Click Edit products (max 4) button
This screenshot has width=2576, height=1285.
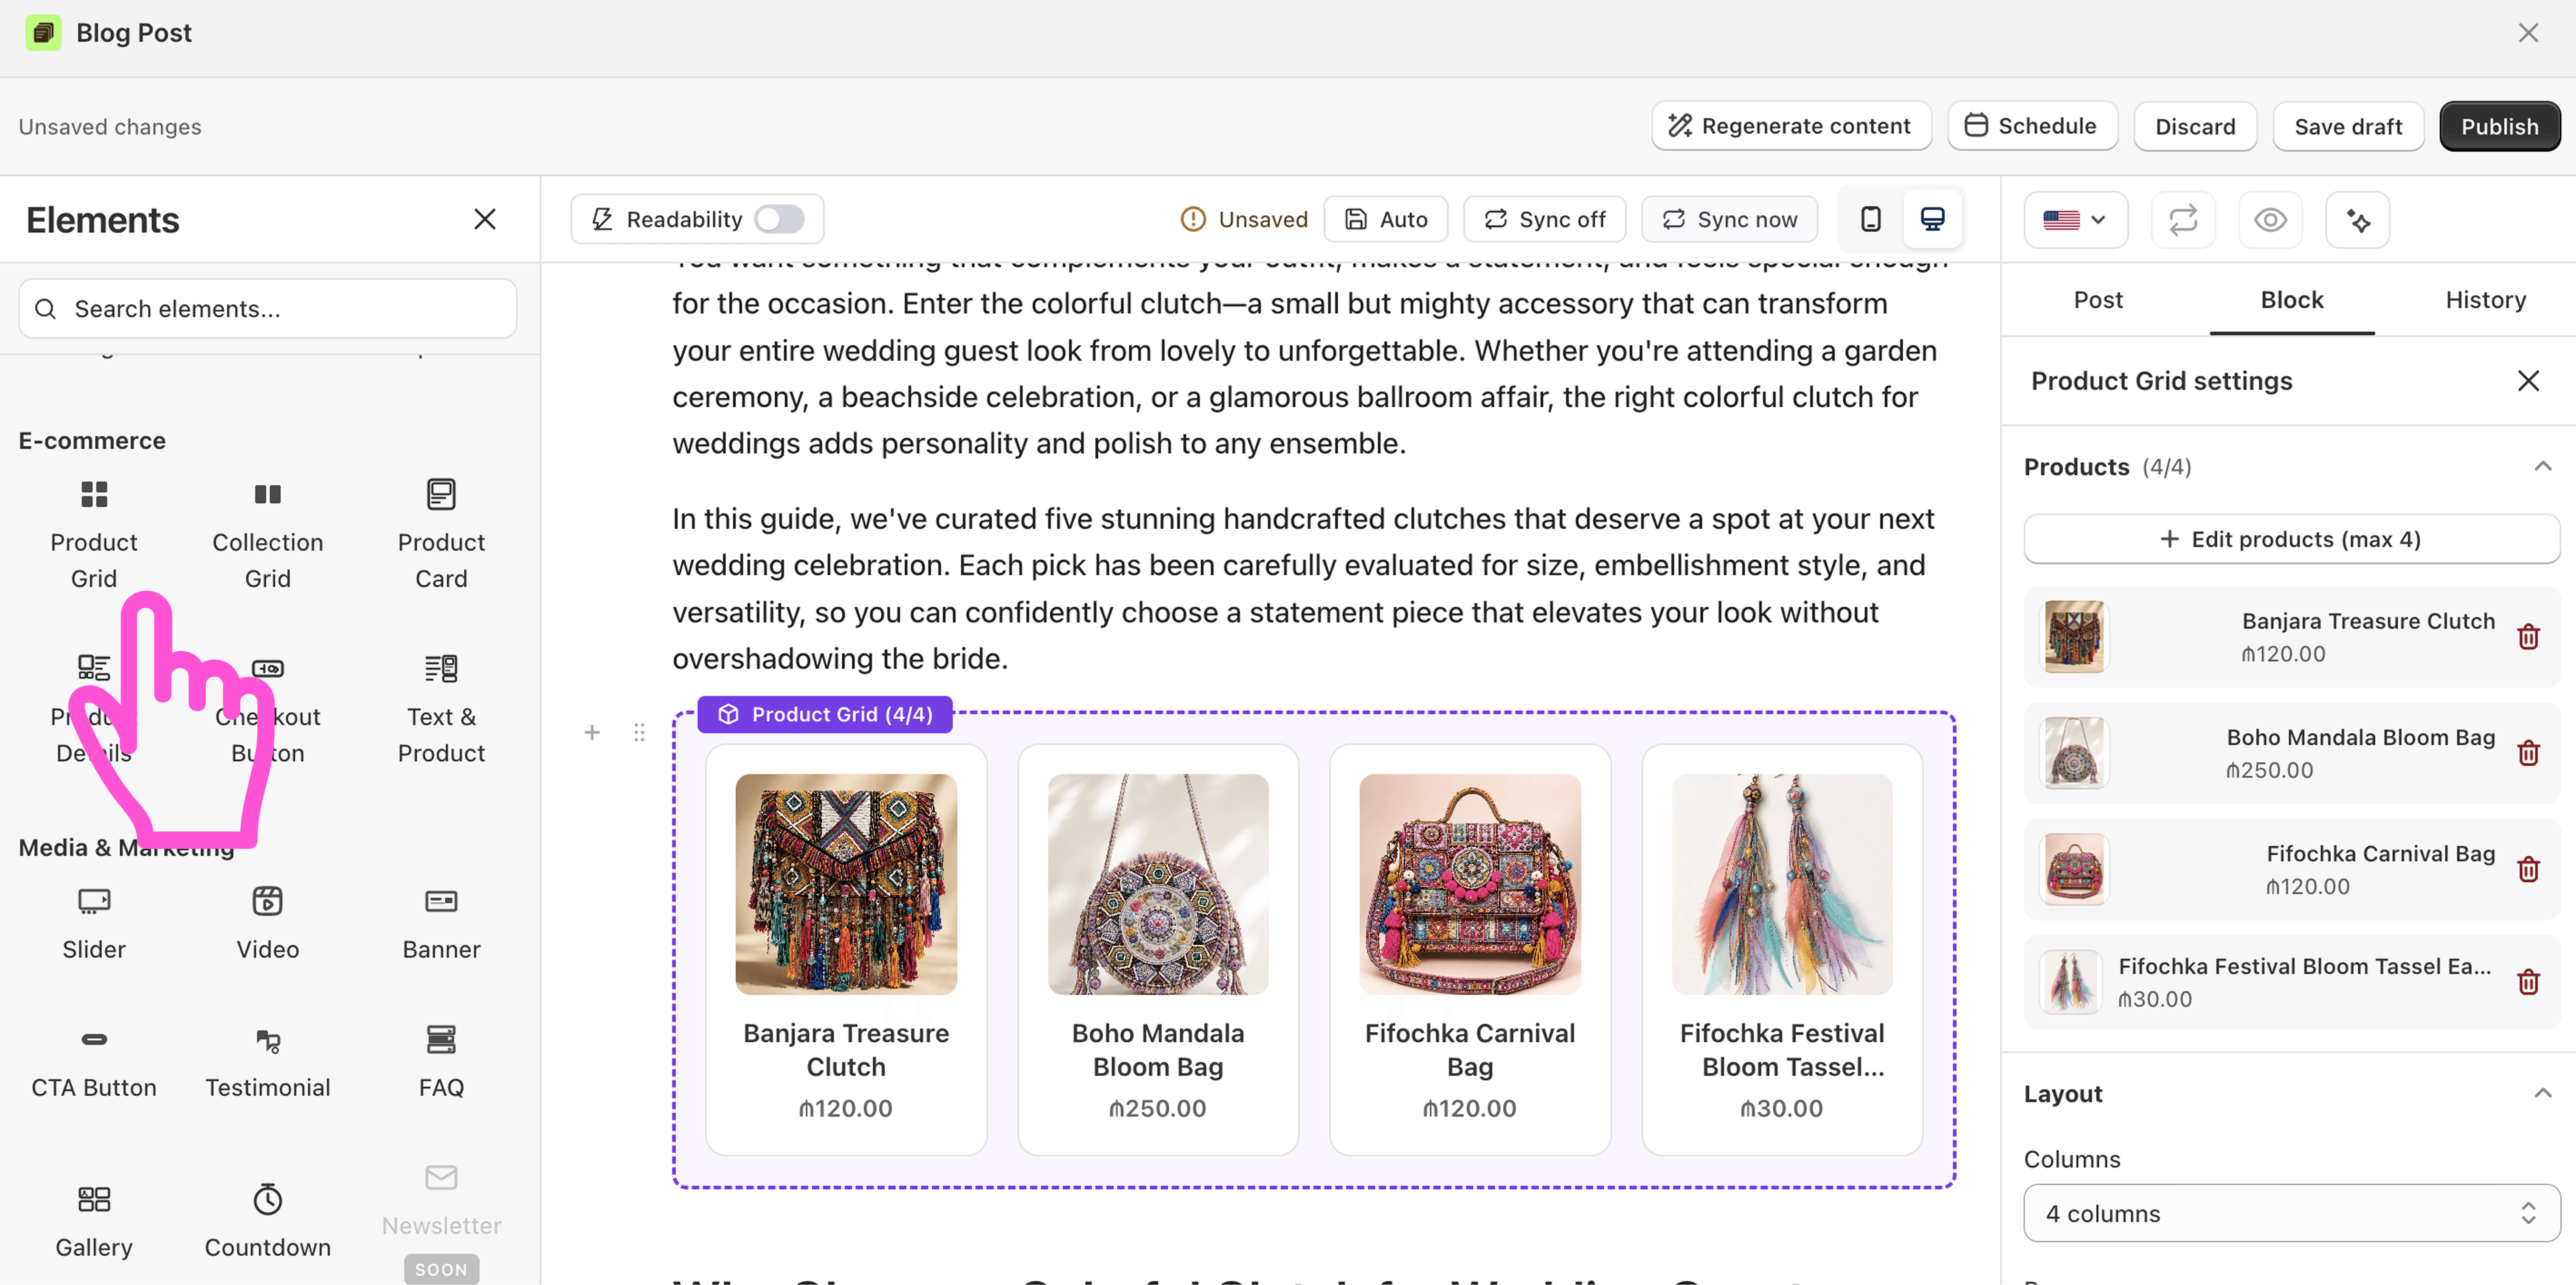(x=2291, y=539)
